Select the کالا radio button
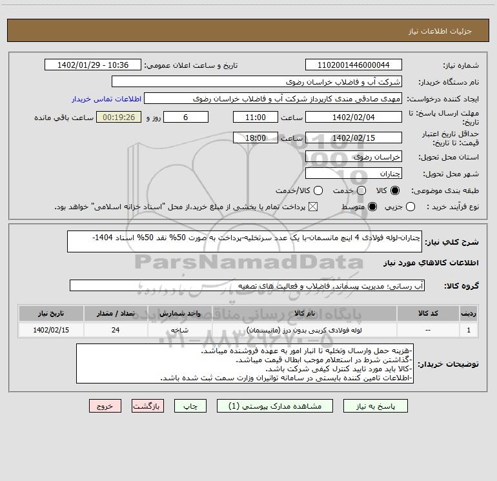497x481 pixels. point(395,190)
